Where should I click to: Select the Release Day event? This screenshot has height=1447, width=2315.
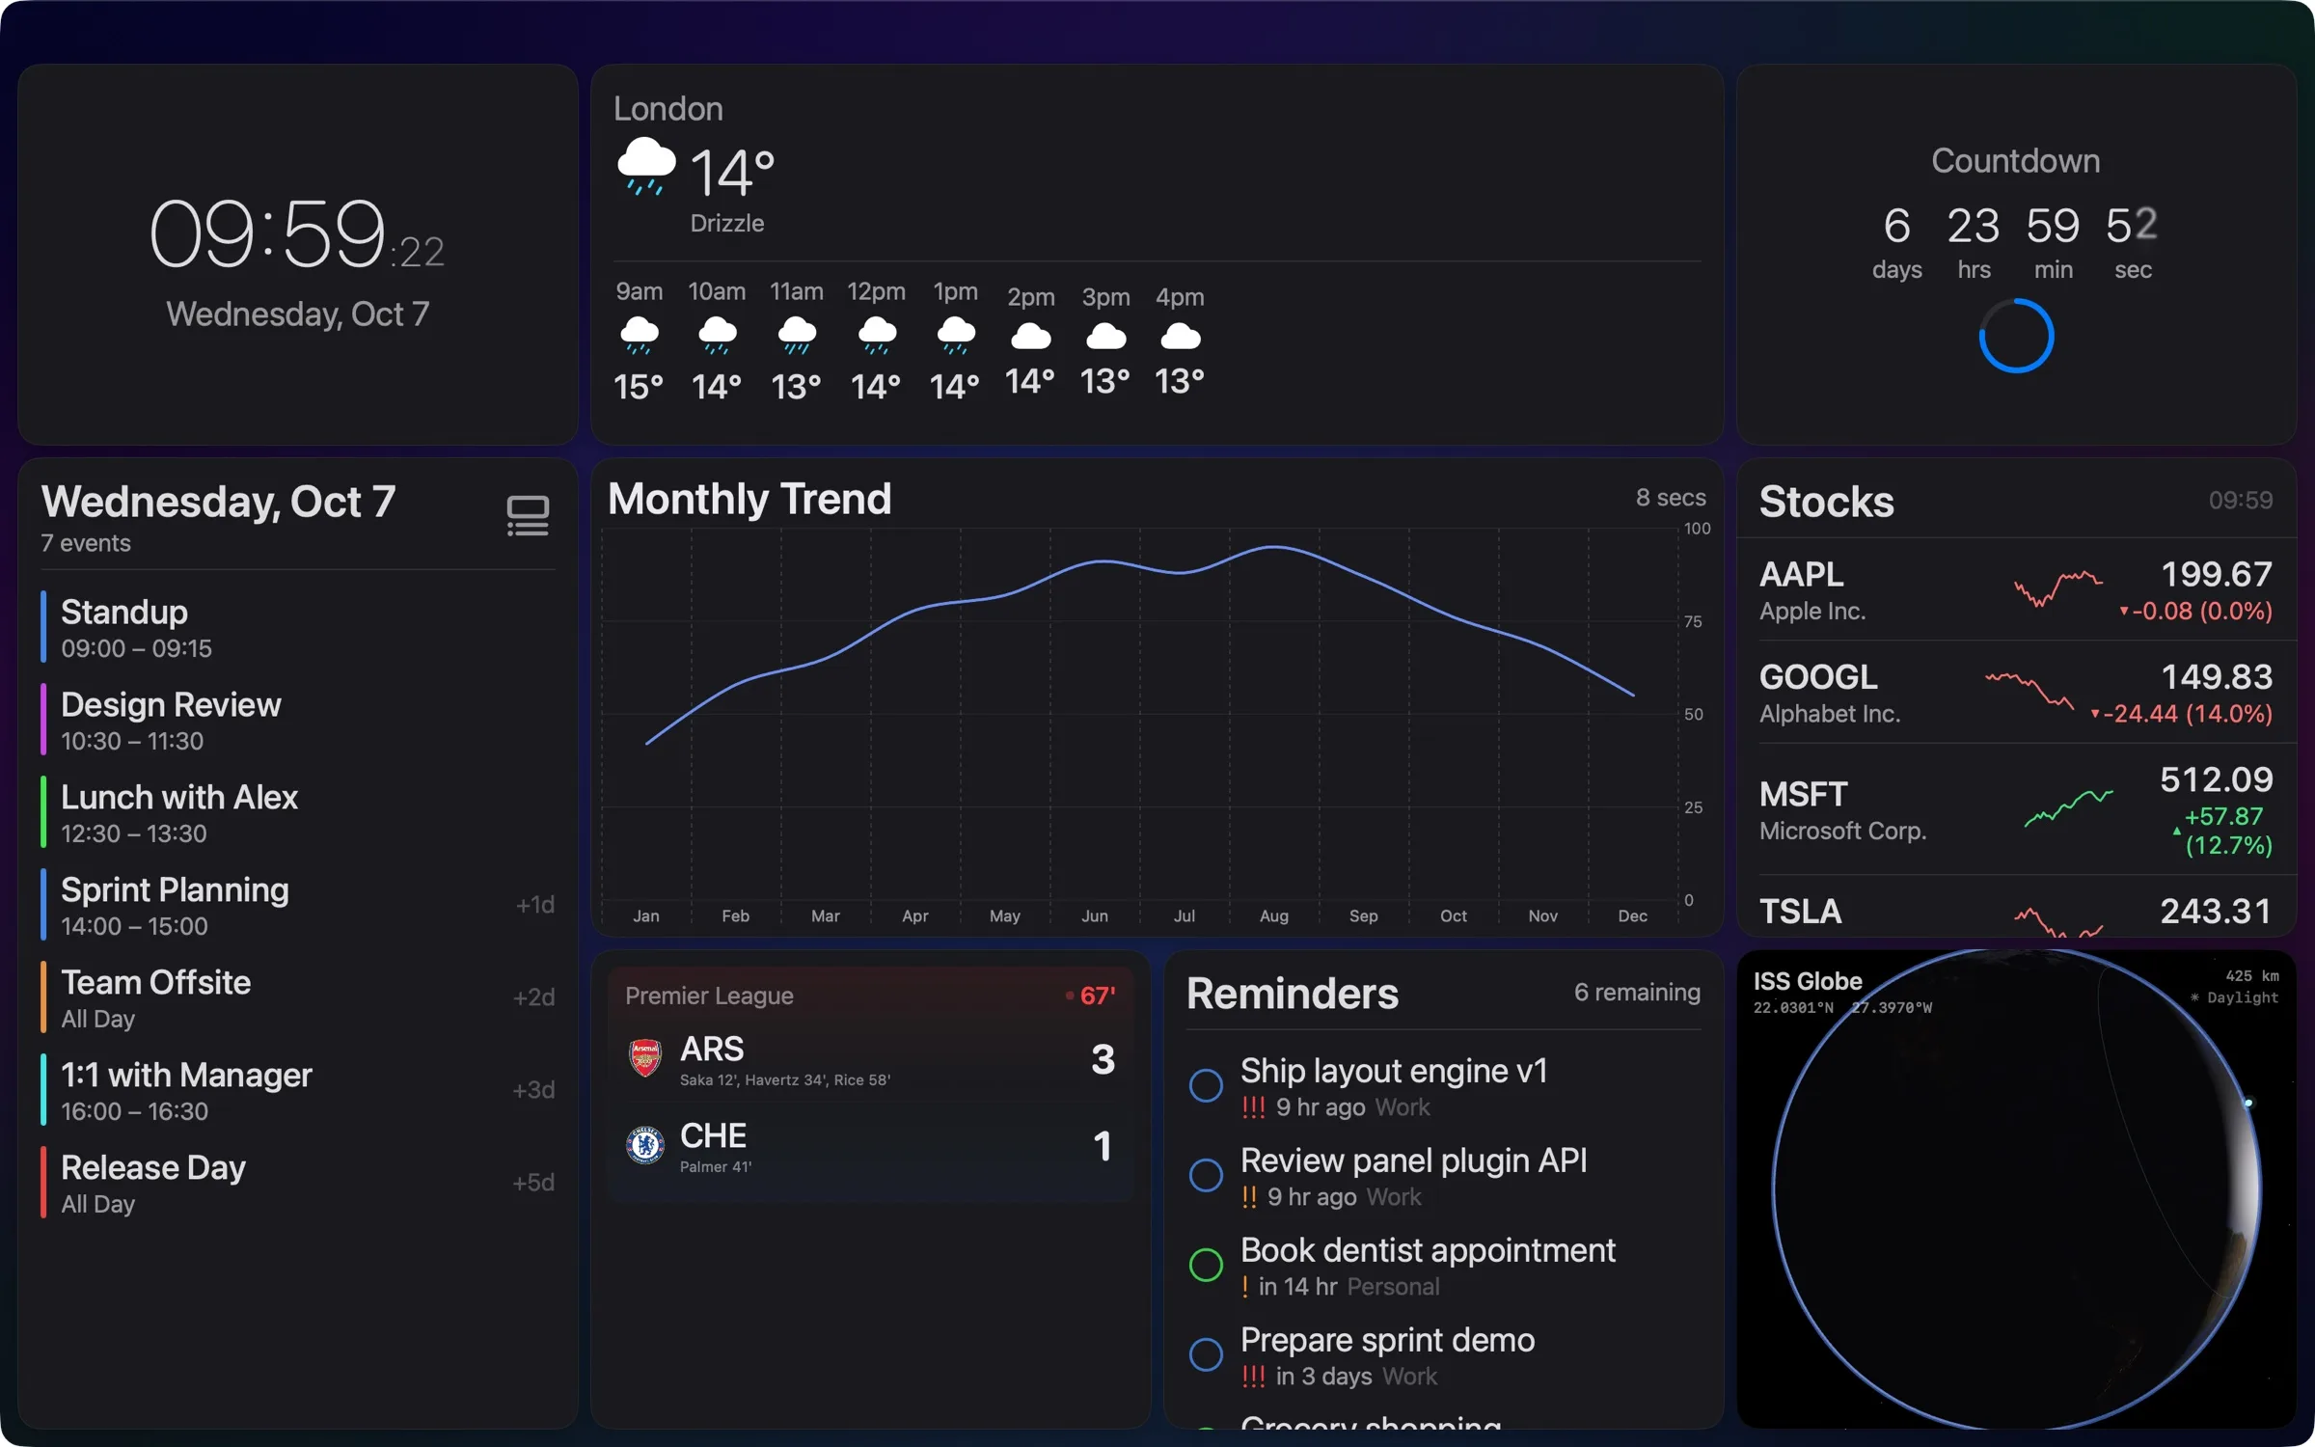click(298, 1184)
